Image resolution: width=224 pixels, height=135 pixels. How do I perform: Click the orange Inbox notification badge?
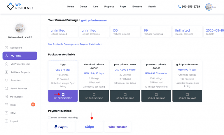click(33, 105)
